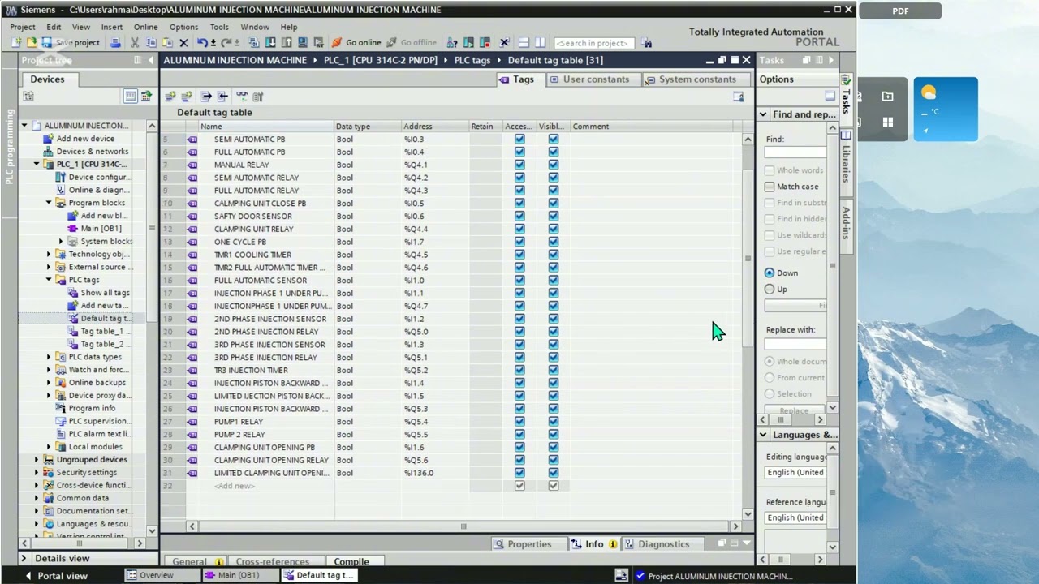The image size is (1039, 584).
Task: Collapse the PLC tags tree node
Action: tap(49, 280)
